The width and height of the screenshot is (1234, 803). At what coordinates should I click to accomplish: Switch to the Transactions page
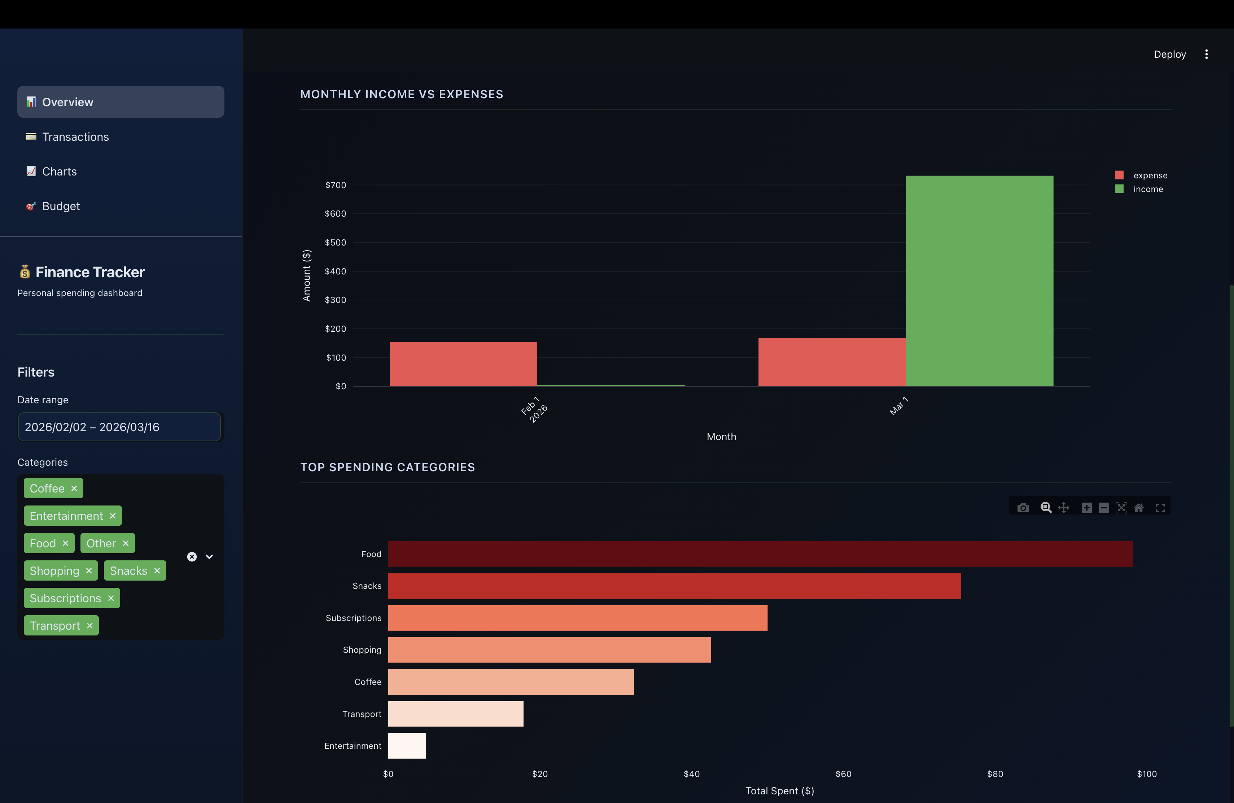click(x=76, y=136)
